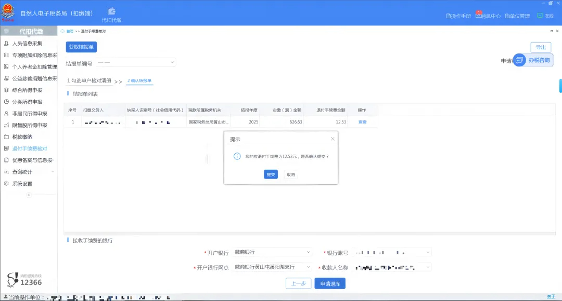Open the 开户银行 bank dropdown
The image size is (562, 301).
click(x=273, y=252)
